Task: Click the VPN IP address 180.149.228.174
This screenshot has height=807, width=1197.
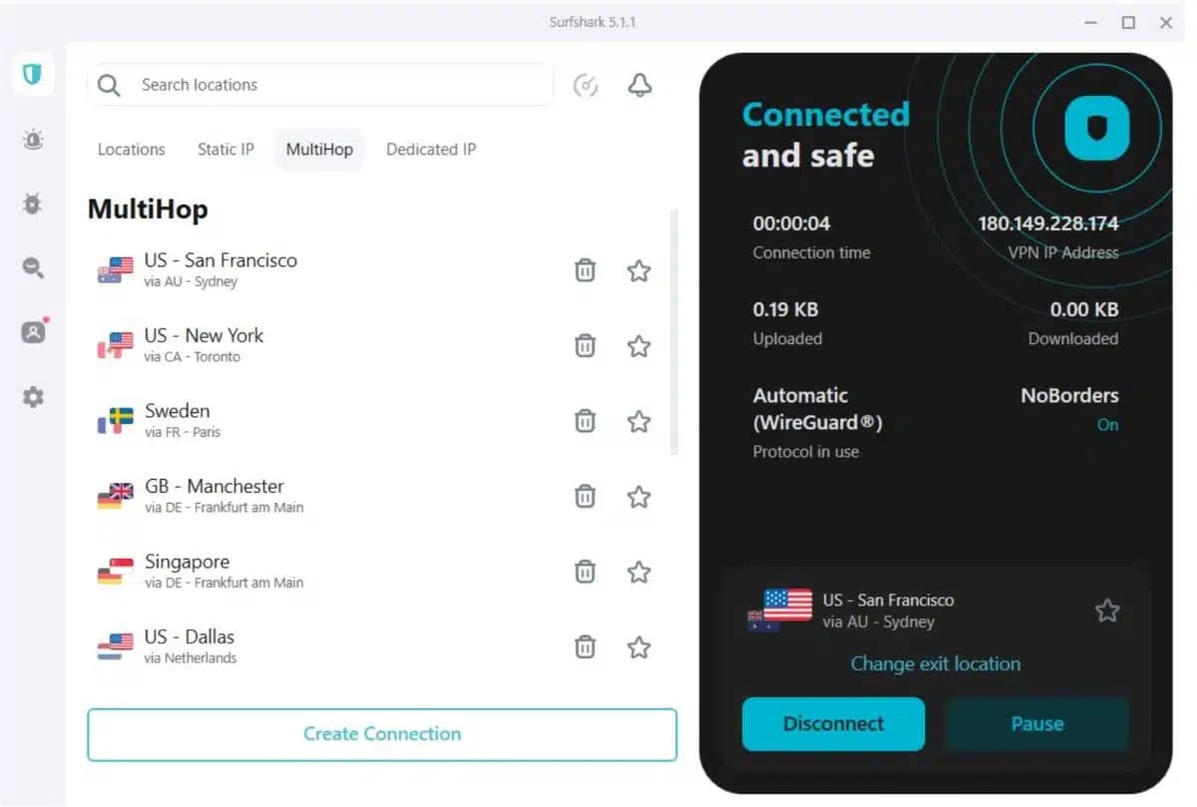Action: (x=1047, y=223)
